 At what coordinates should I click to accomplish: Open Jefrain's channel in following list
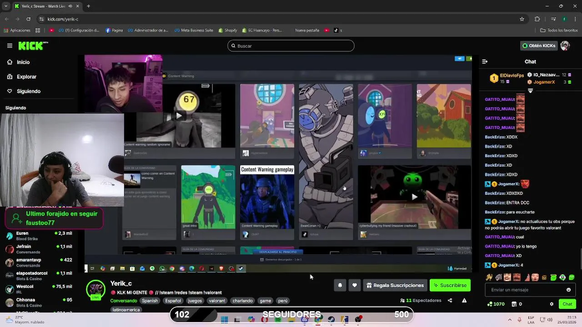coord(39,249)
